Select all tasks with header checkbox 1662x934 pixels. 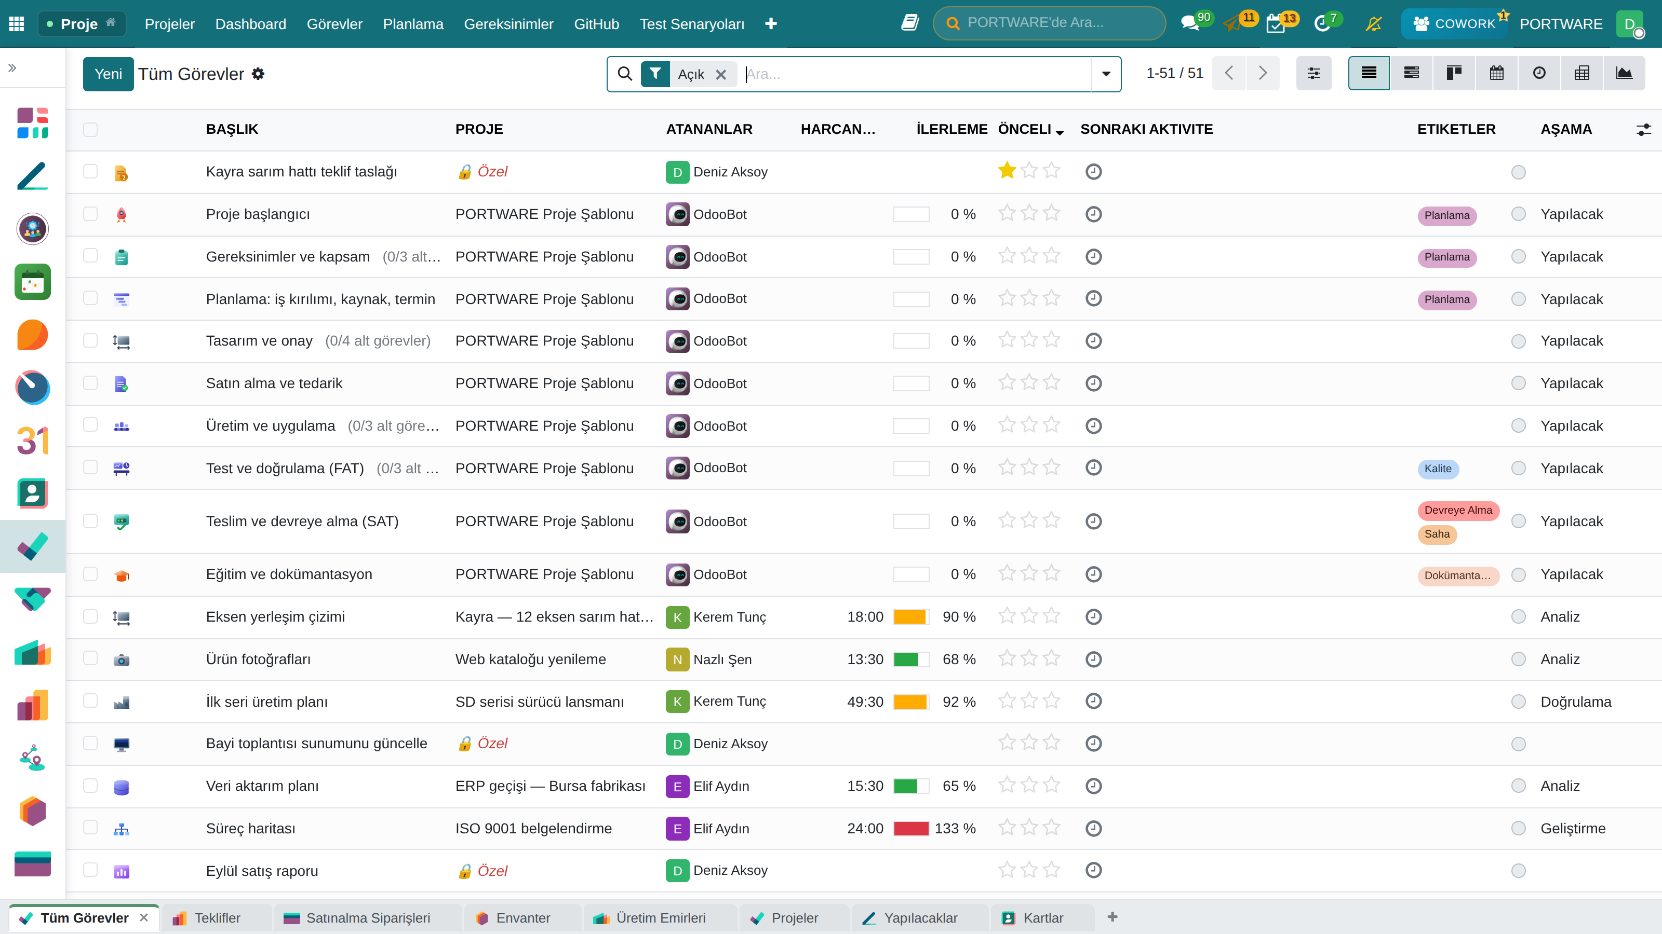click(x=90, y=129)
